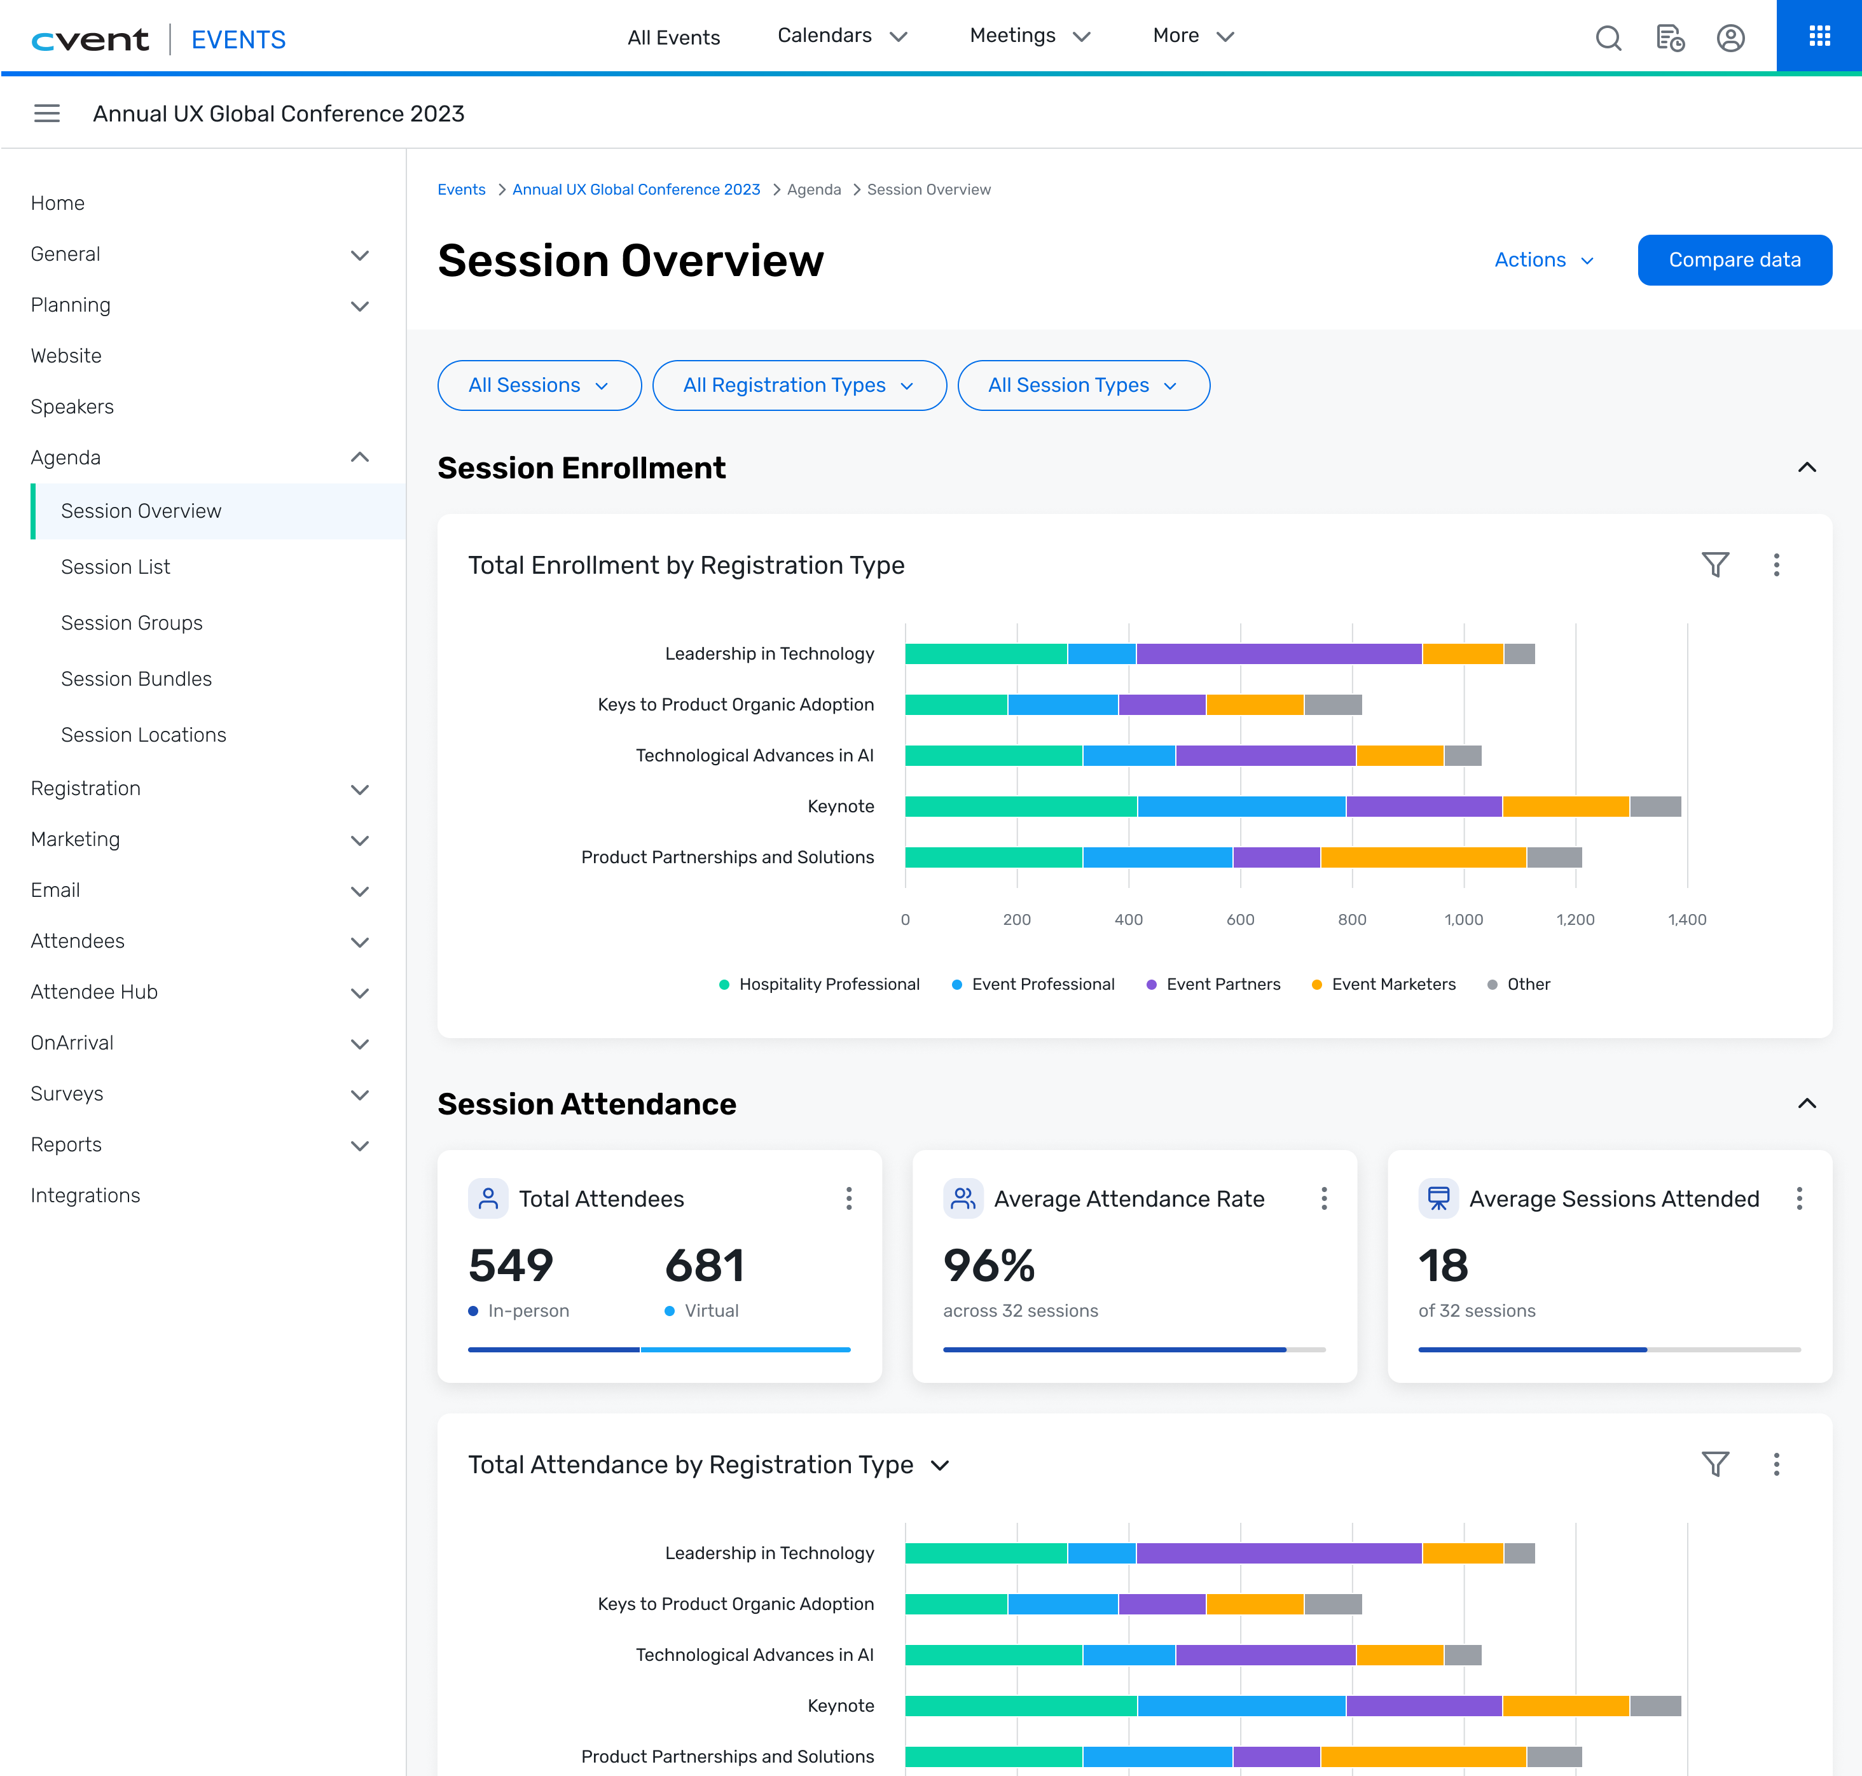Select Session List in the sidebar
The height and width of the screenshot is (1776, 1862).
click(x=116, y=566)
